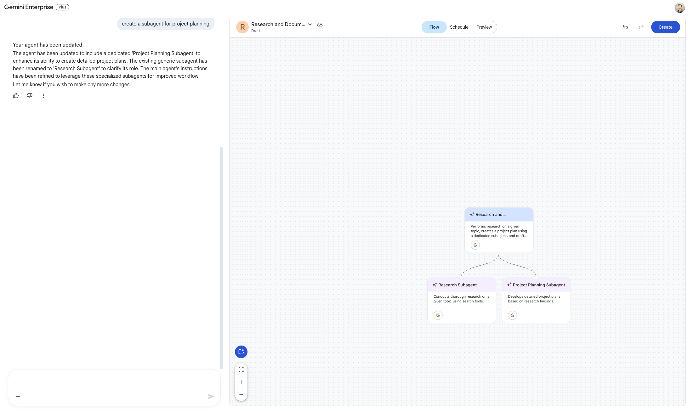Click 'Develops detailed project plans' node description

534,299
